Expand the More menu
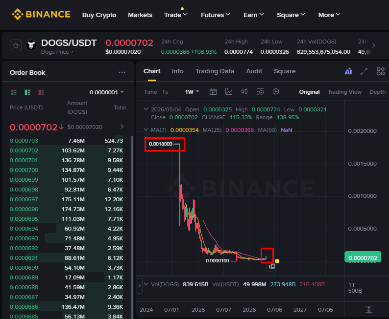The width and height of the screenshot is (389, 319). [329, 15]
